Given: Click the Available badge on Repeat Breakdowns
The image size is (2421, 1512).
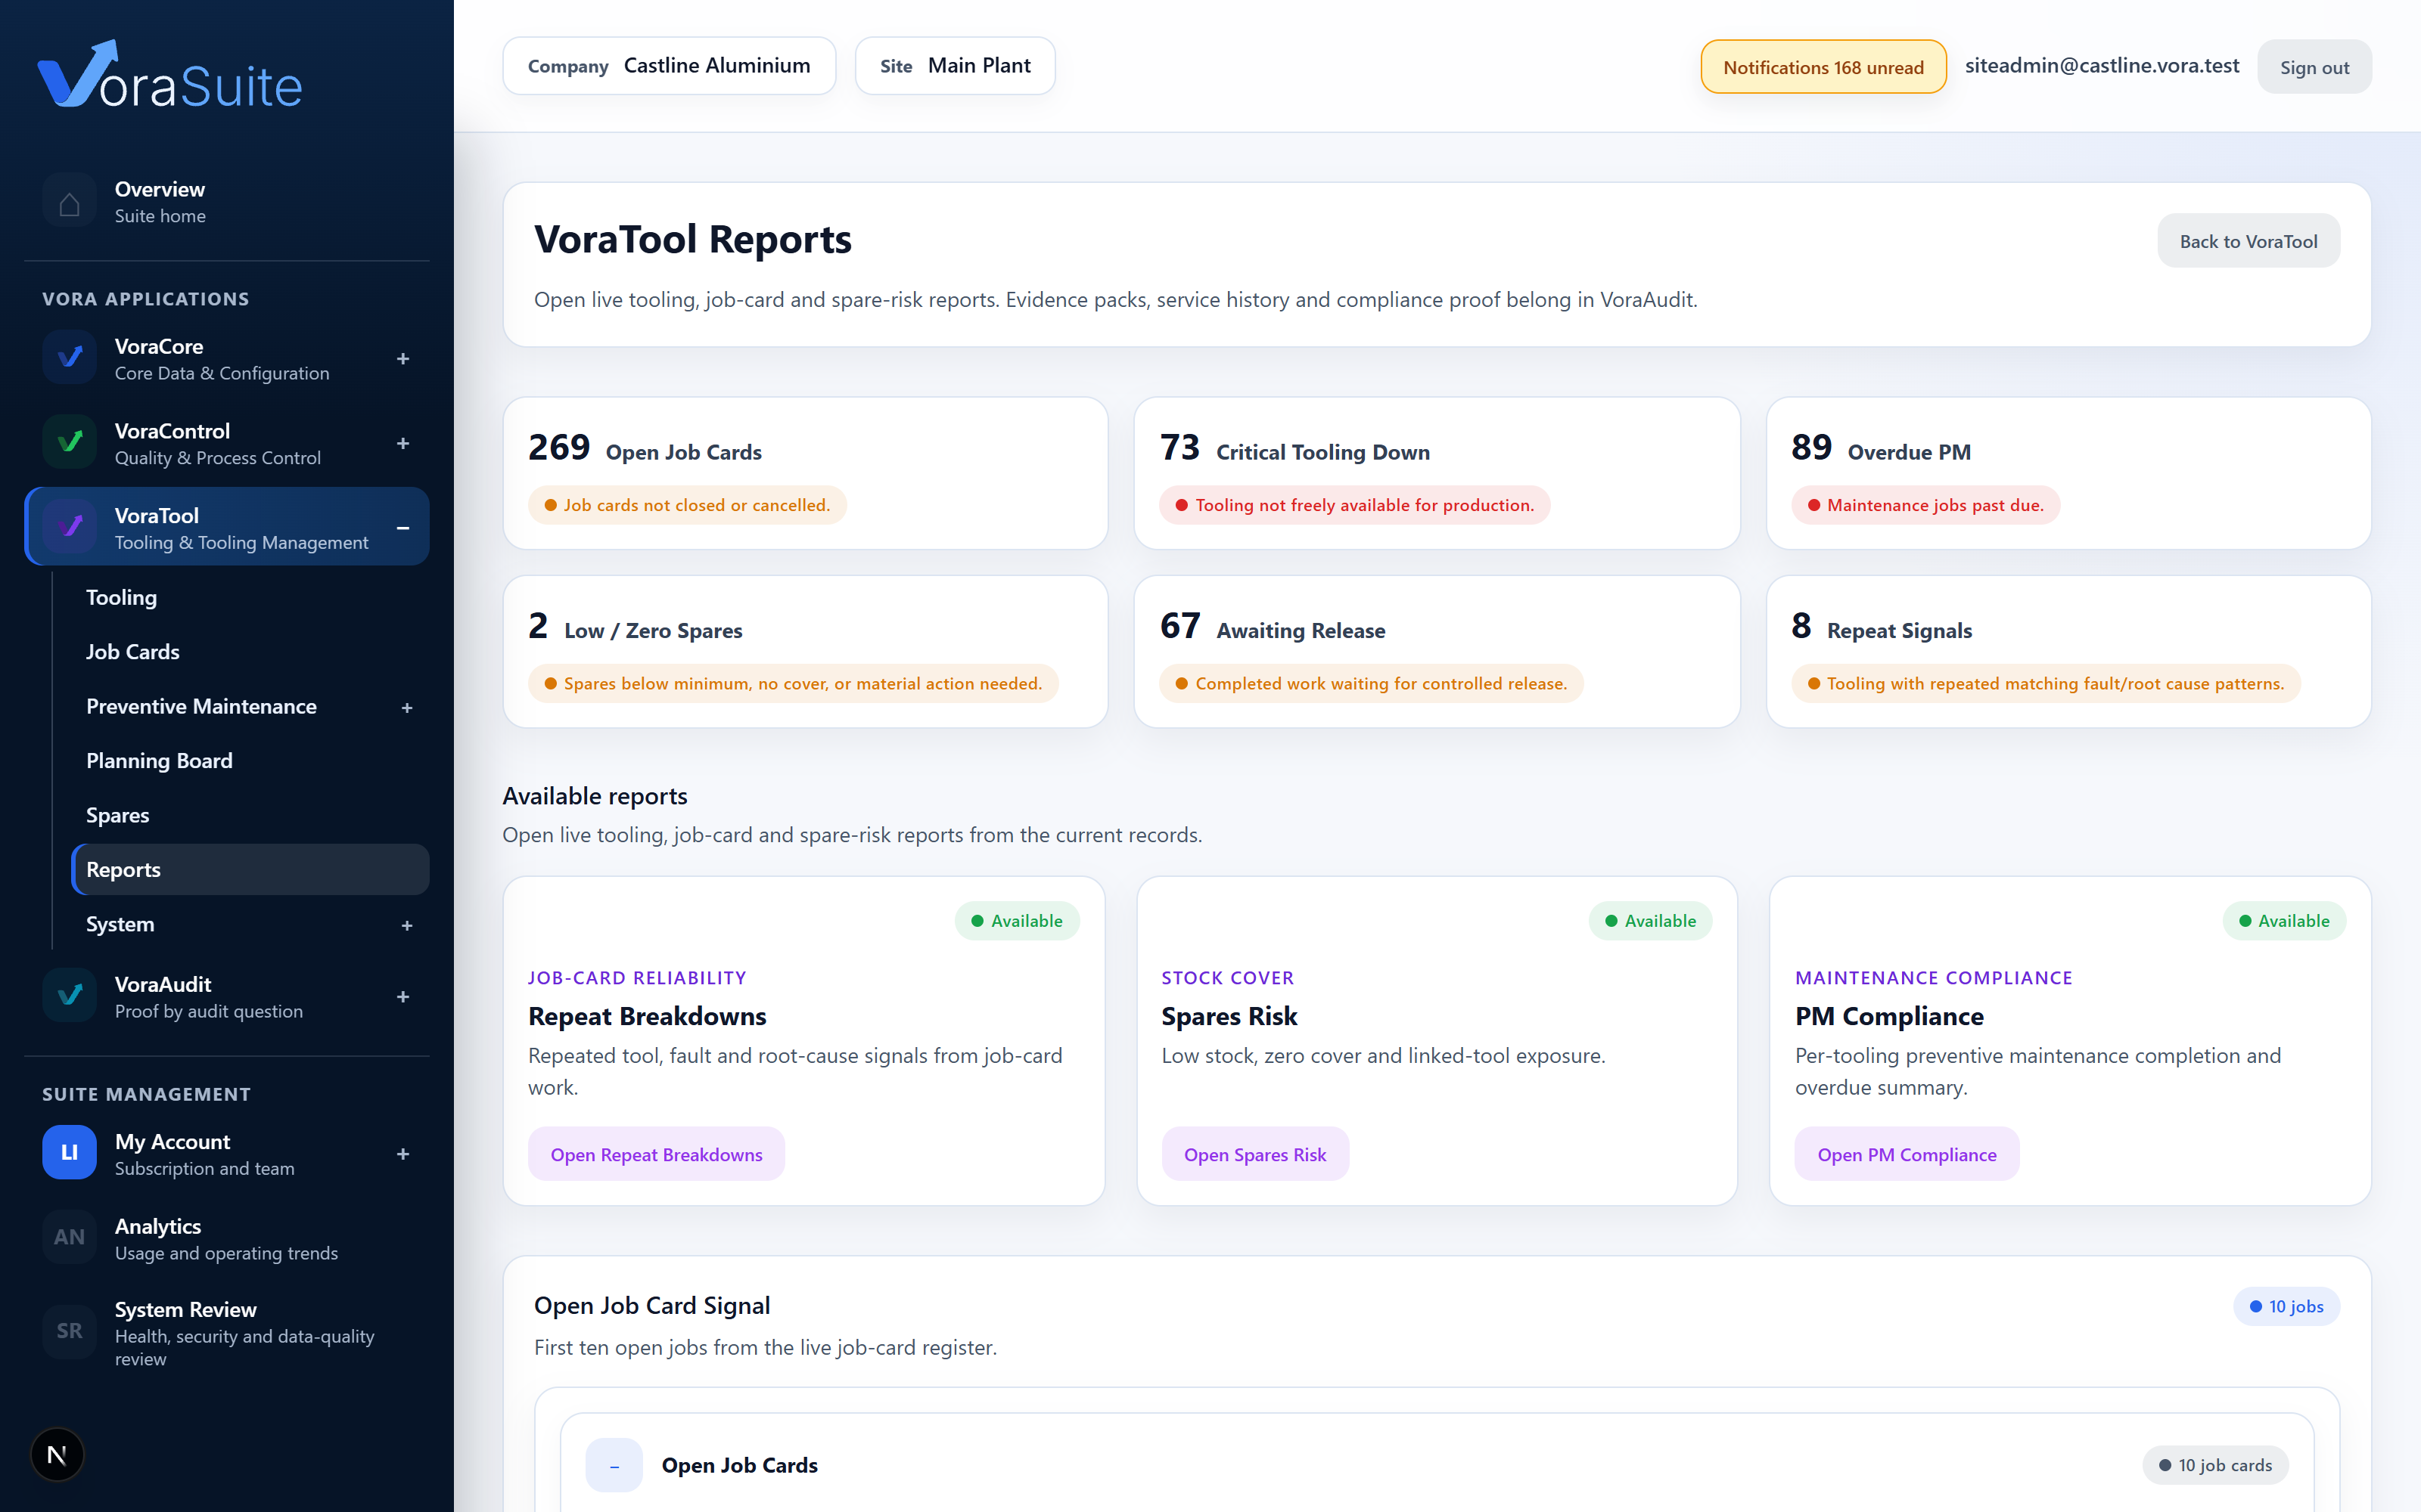Looking at the screenshot, I should click(1016, 920).
